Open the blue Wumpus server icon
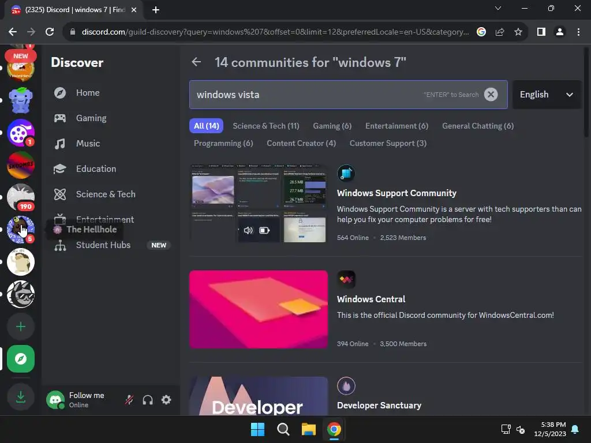This screenshot has width=591, height=443. coord(21,100)
